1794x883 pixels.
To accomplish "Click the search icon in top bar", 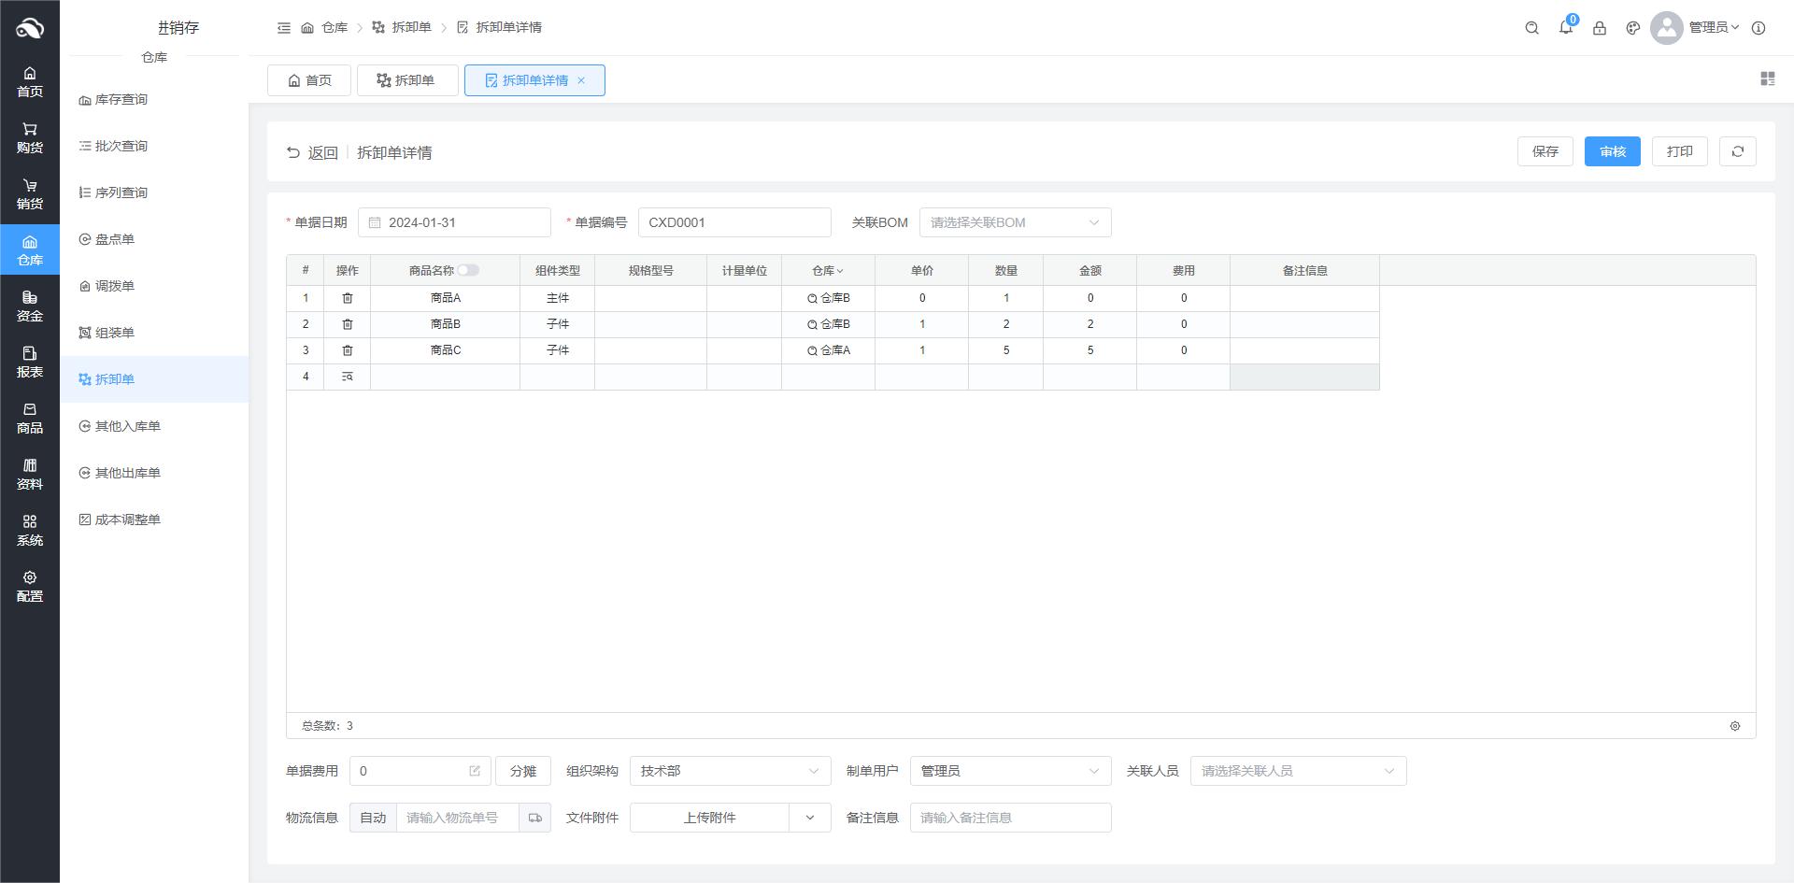I will 1531,28.
